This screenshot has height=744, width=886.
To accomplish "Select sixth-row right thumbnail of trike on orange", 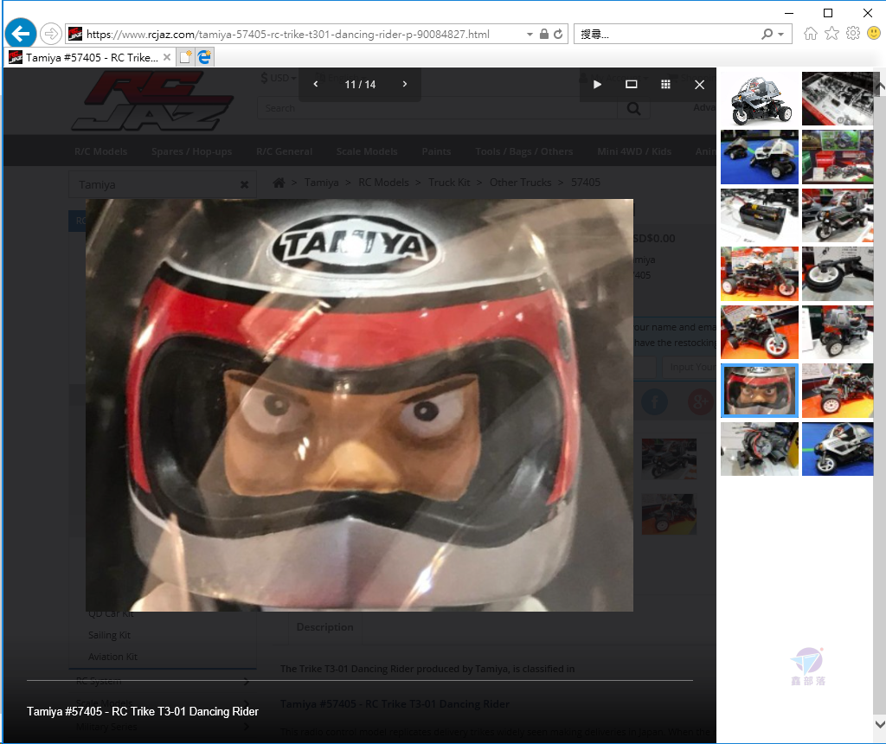I will coord(838,391).
